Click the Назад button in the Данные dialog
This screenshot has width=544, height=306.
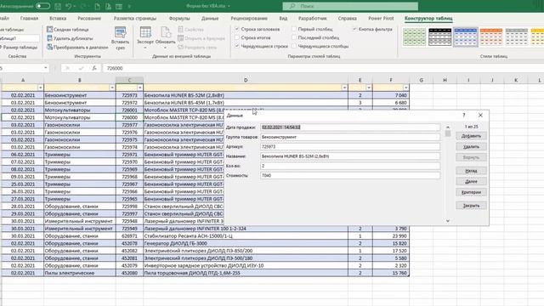(471, 171)
